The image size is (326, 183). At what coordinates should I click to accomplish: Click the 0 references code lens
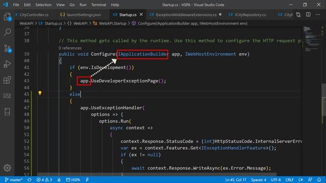70,48
